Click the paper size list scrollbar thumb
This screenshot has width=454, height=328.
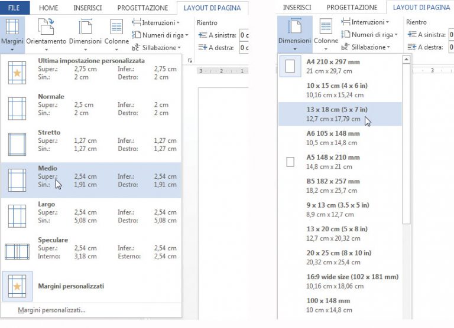(x=407, y=143)
